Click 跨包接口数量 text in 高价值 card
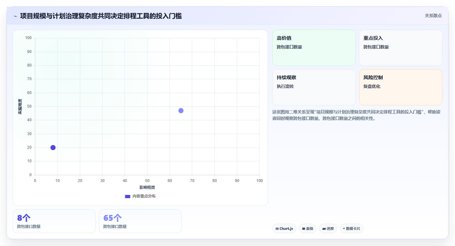 click(x=289, y=47)
